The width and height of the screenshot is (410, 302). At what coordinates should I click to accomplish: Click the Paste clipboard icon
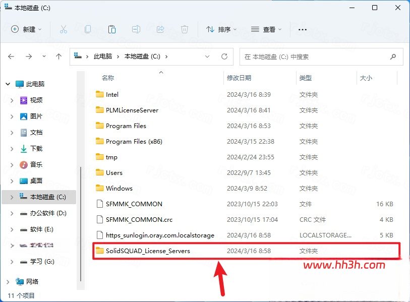coord(112,29)
